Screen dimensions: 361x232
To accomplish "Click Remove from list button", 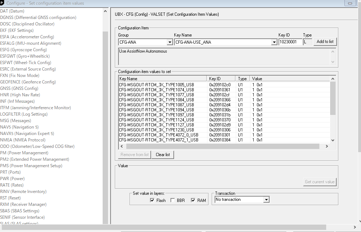I will point(135,155).
